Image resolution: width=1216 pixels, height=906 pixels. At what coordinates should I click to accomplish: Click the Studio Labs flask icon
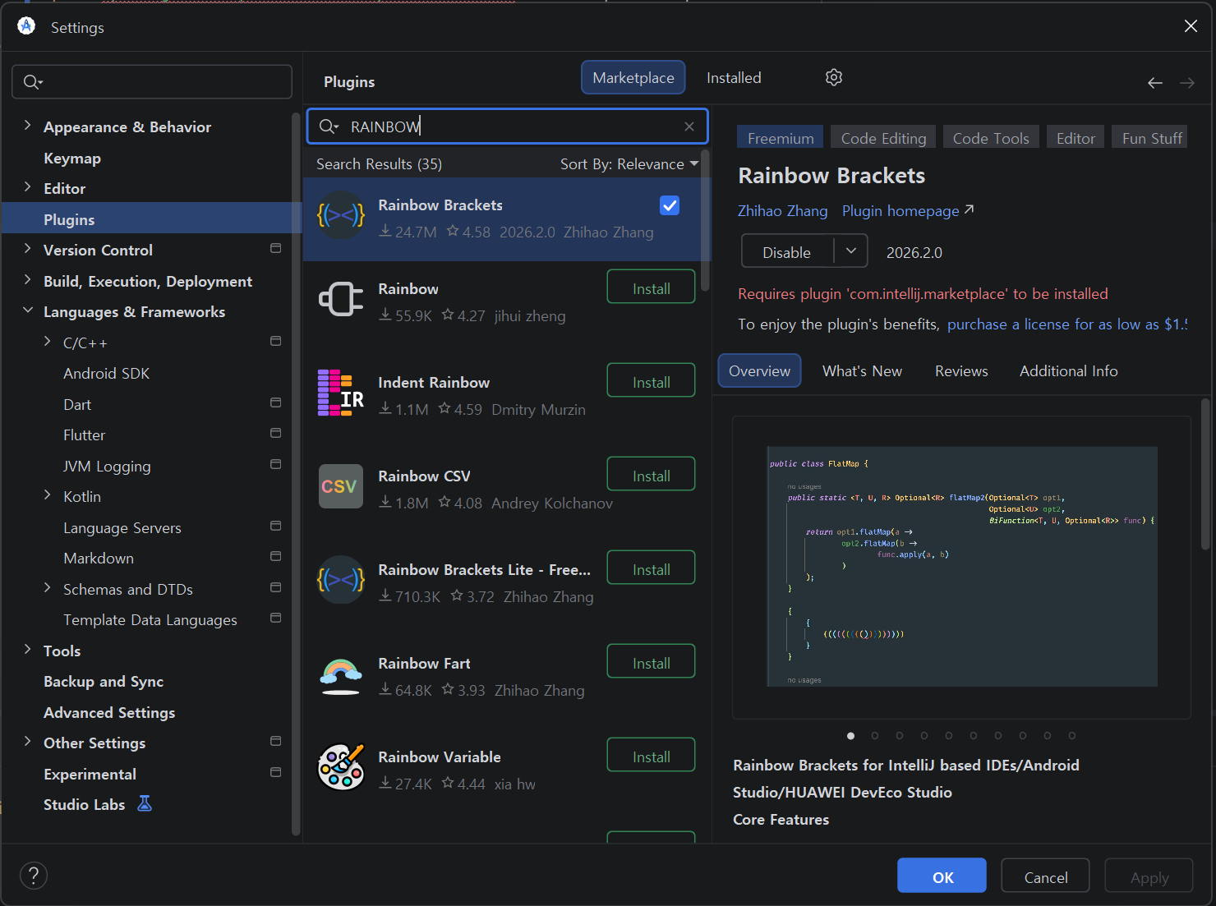click(145, 804)
